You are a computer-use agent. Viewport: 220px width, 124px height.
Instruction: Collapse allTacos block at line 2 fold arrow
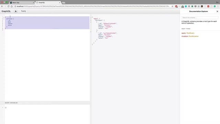point(4,19)
